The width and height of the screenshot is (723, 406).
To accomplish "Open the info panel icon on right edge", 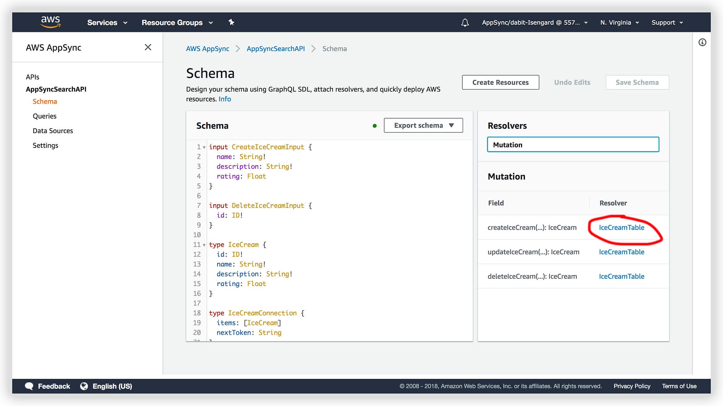I will (702, 42).
